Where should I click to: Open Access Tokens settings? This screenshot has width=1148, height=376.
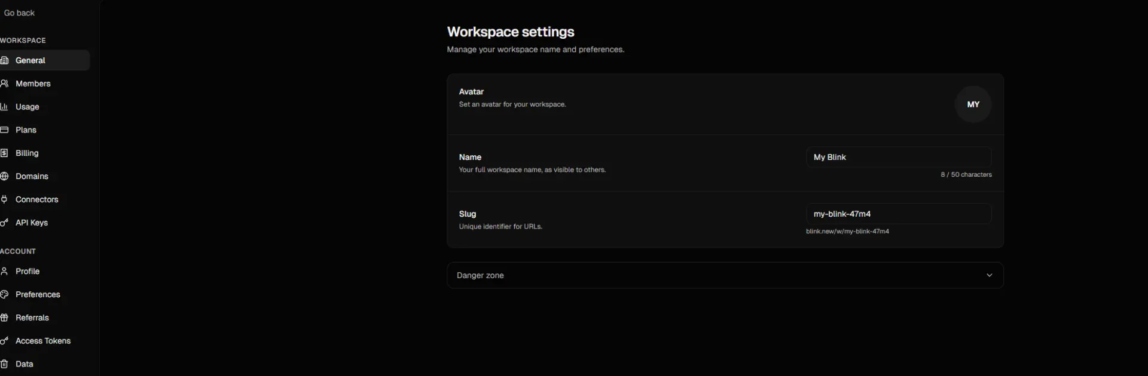[45, 341]
